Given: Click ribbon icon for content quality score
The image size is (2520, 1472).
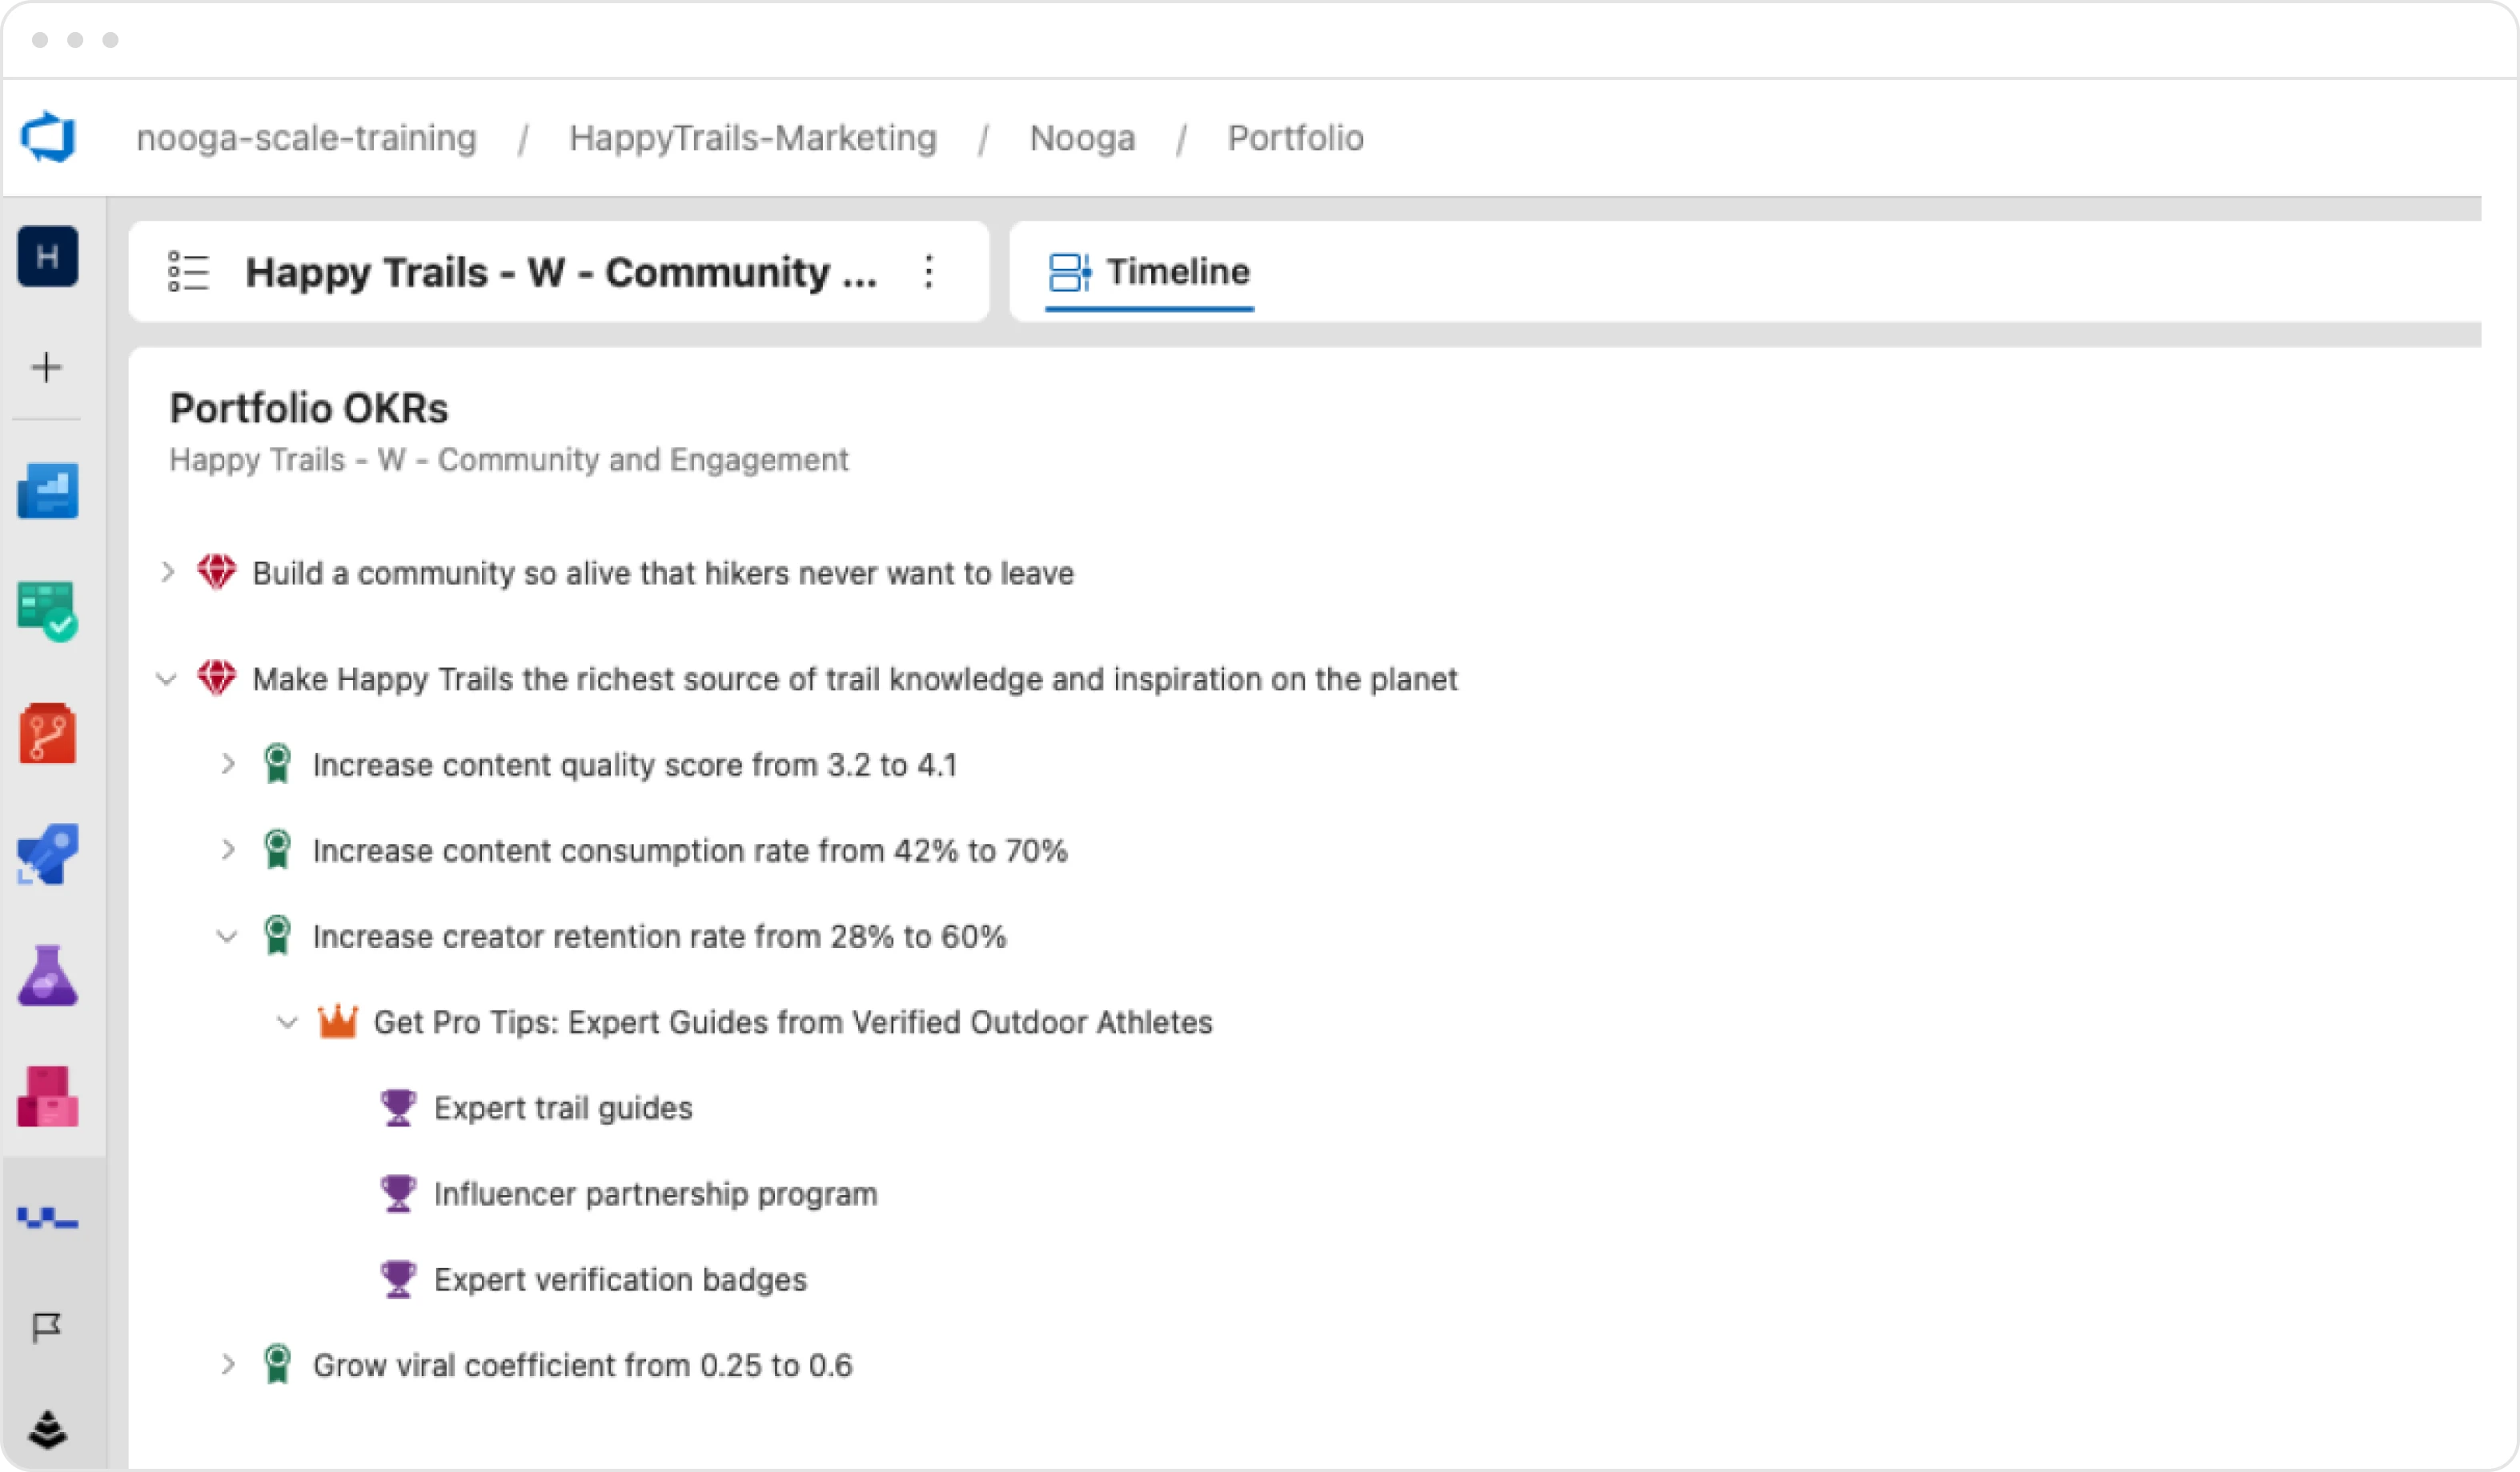Looking at the screenshot, I should (277, 763).
